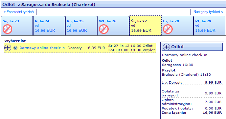Click Cena łącznie total label
Screen dimensions: 226x119
(174, 113)
